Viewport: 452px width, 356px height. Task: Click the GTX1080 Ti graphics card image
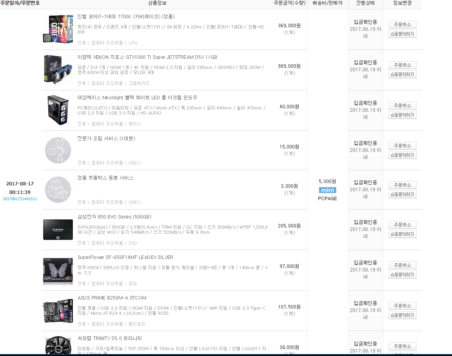[x=58, y=70]
